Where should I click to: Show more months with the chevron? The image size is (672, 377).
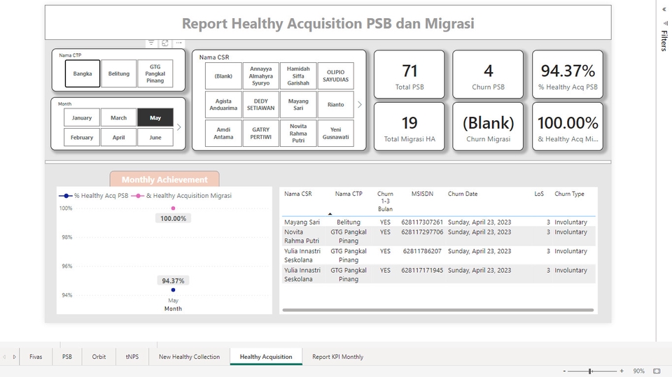tap(179, 127)
